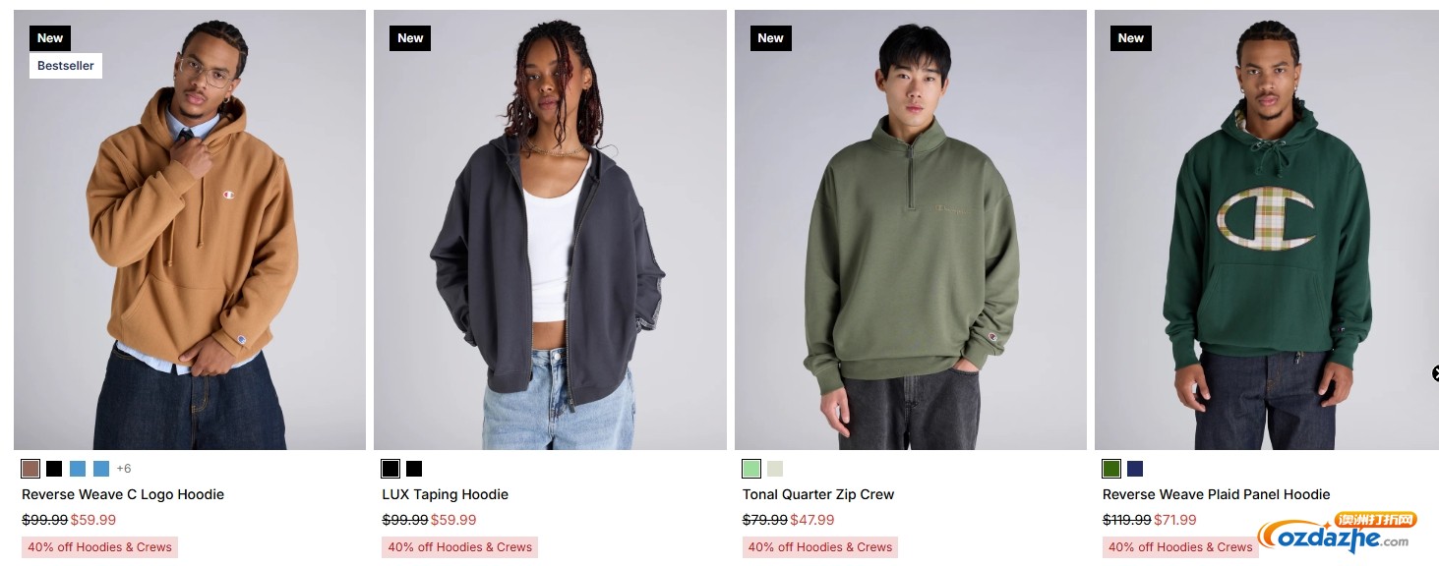Image resolution: width=1439 pixels, height=566 pixels.
Task: Open Tonal Quarter Zip Crew product title
Action: coord(818,494)
